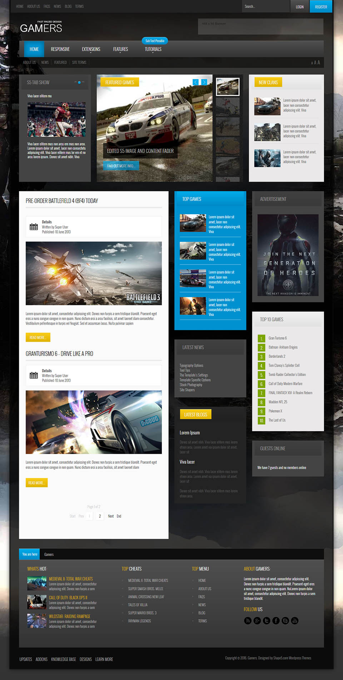
Task: Go to previous Featured Games slide arrow
Action: [x=195, y=82]
